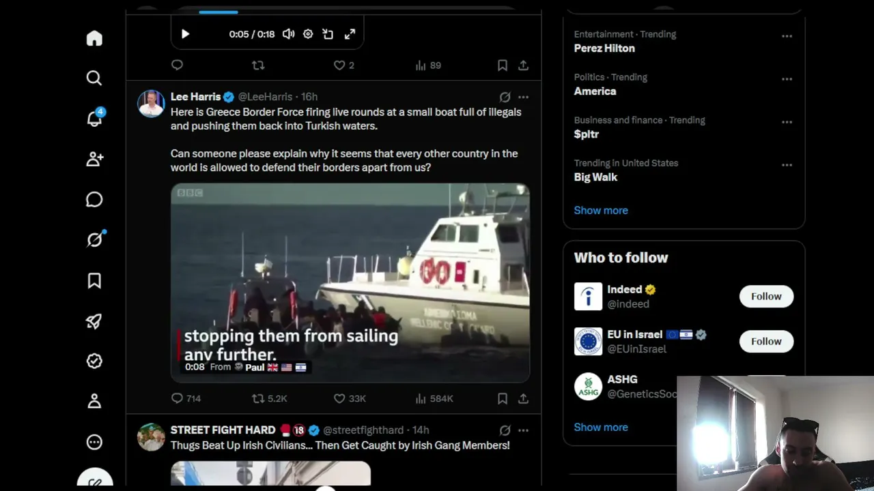Repost Lee Harris's post with 5.2K reposts
Screen dimensions: 874x491
(270, 398)
